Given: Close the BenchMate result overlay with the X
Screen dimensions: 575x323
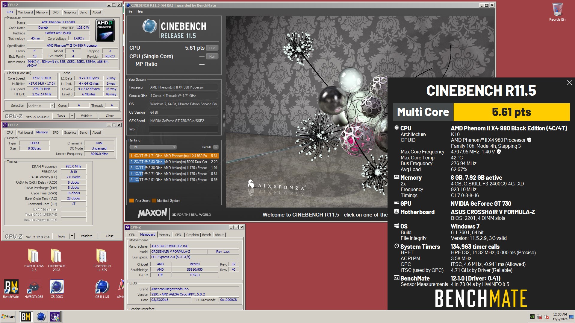Looking at the screenshot, I should (569, 82).
